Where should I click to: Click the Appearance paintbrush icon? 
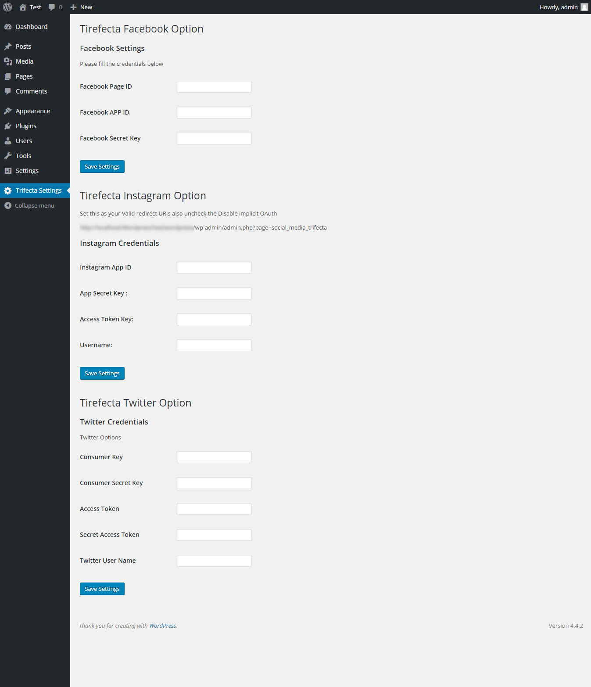coord(8,111)
